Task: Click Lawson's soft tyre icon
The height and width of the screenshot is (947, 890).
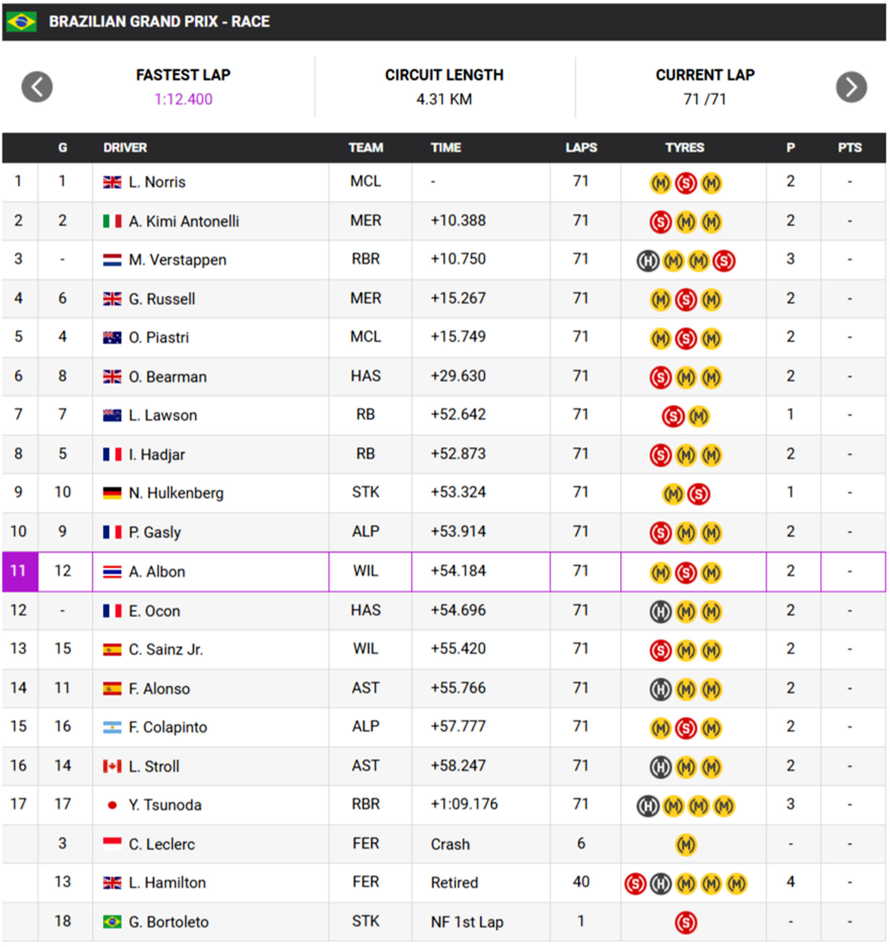Action: tap(673, 416)
